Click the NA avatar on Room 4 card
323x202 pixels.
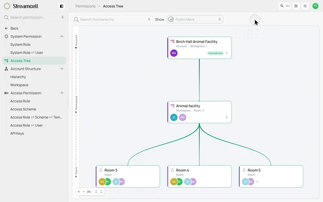coord(174,182)
